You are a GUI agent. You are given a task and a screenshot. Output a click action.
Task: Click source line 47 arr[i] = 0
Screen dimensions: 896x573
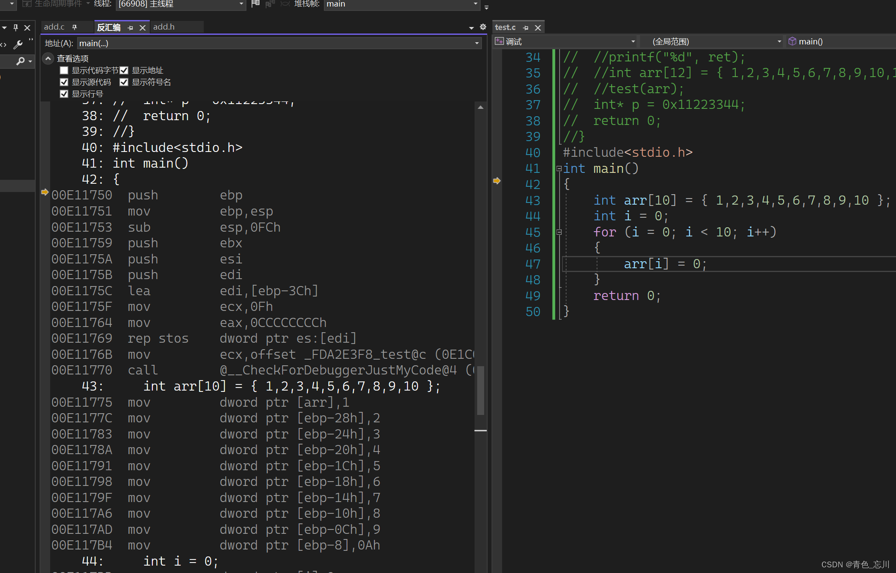pos(665,264)
